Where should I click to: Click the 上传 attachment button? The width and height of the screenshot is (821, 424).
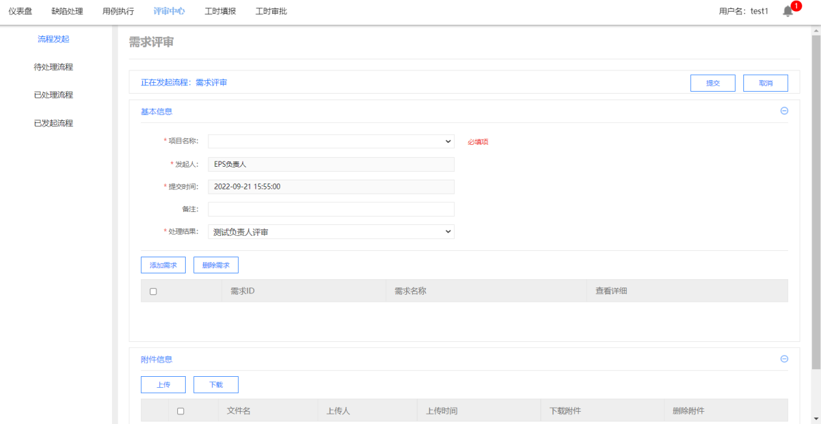pyautogui.click(x=163, y=385)
